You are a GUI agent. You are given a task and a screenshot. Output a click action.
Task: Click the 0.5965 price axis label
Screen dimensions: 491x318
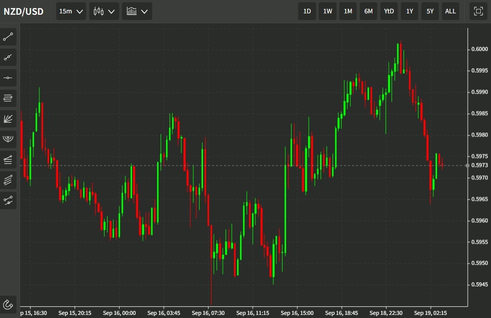coord(479,199)
